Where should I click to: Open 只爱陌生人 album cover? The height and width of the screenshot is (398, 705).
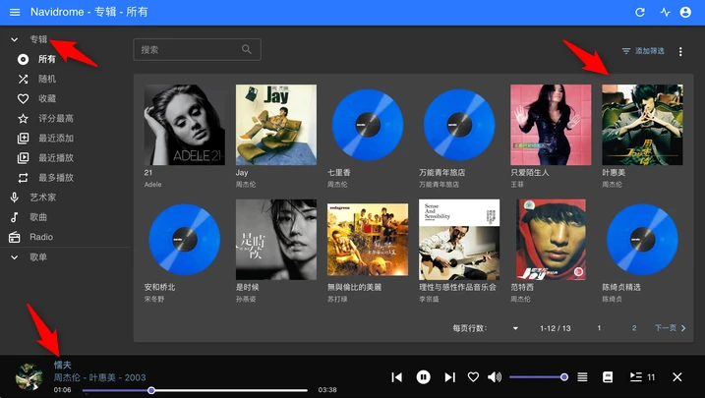tap(551, 125)
